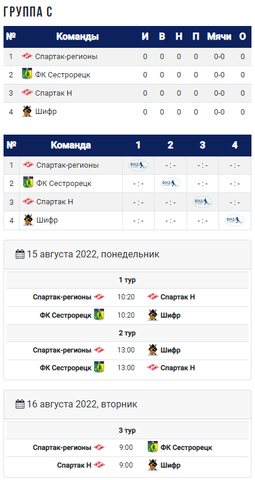Image resolution: width=255 pixels, height=480 pixels.
Task: Open Спартак Н in 10:20 first round match
Action: 178,297
